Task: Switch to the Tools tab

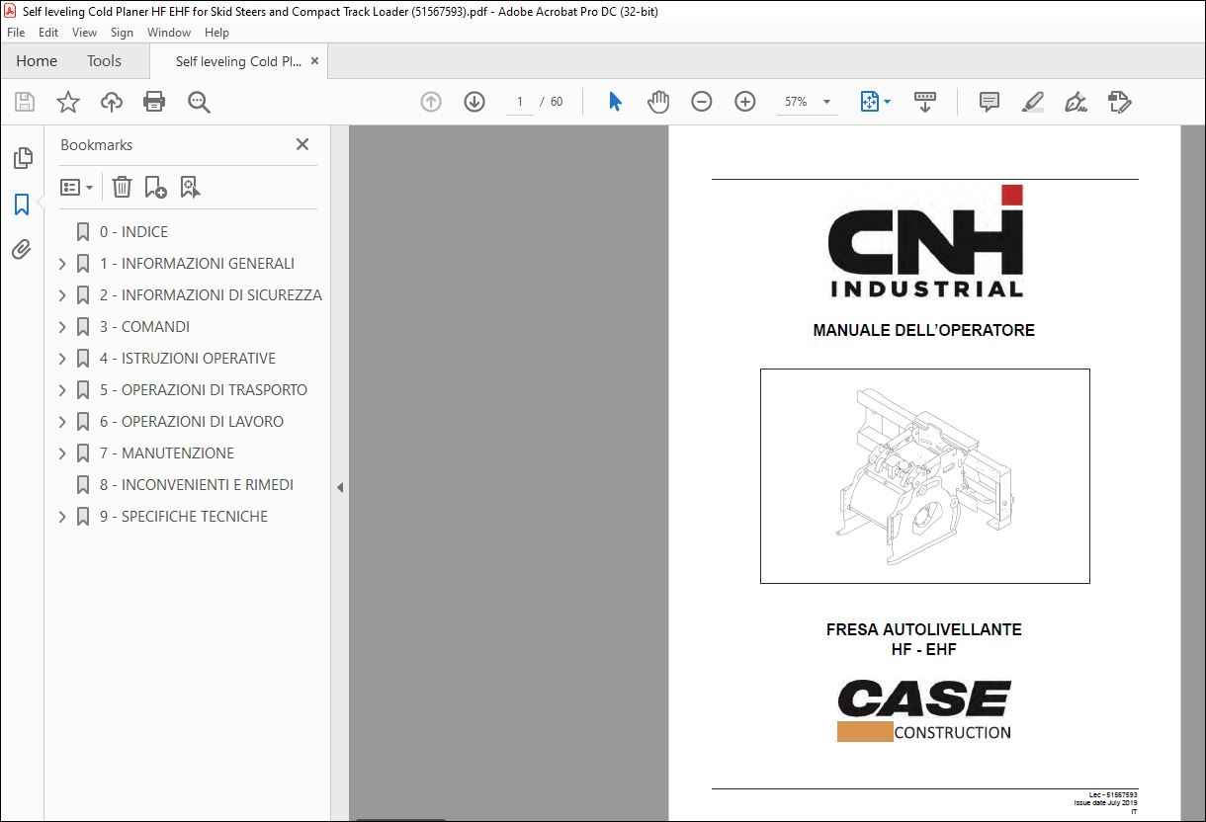Action: 104,61
